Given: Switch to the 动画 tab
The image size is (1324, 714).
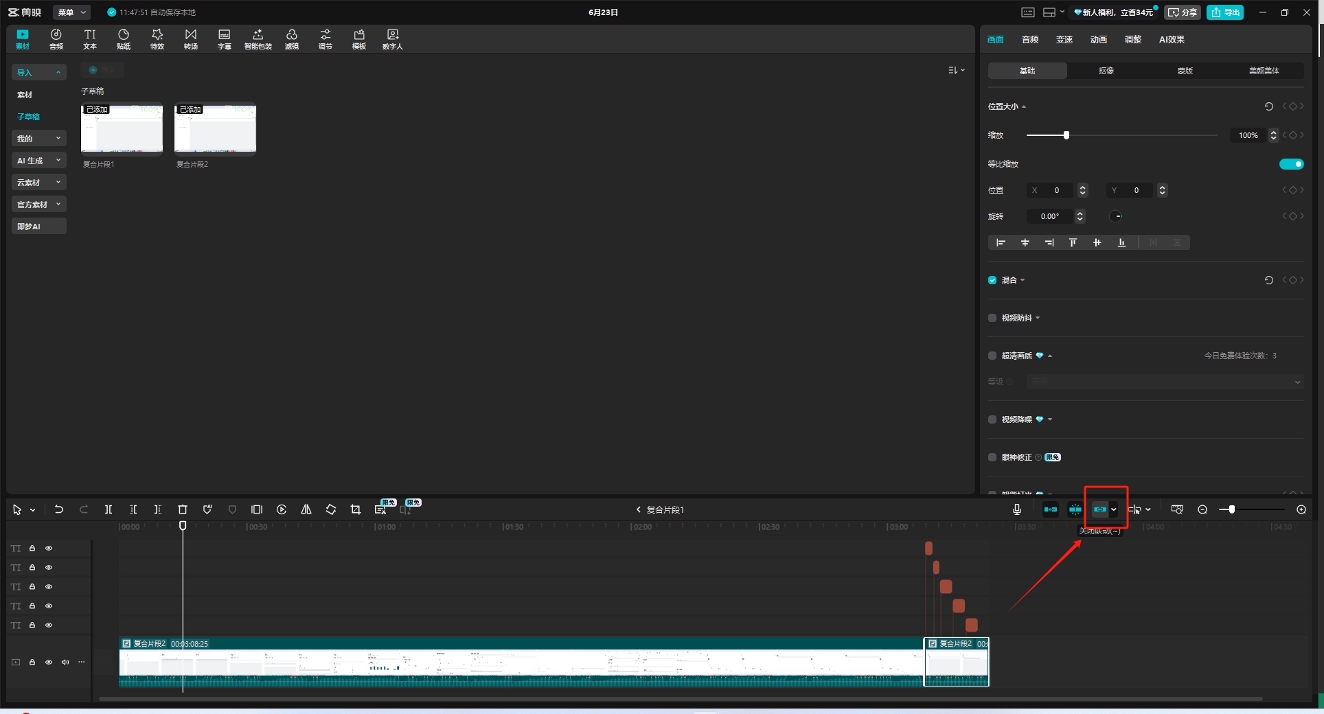Looking at the screenshot, I should [1099, 40].
